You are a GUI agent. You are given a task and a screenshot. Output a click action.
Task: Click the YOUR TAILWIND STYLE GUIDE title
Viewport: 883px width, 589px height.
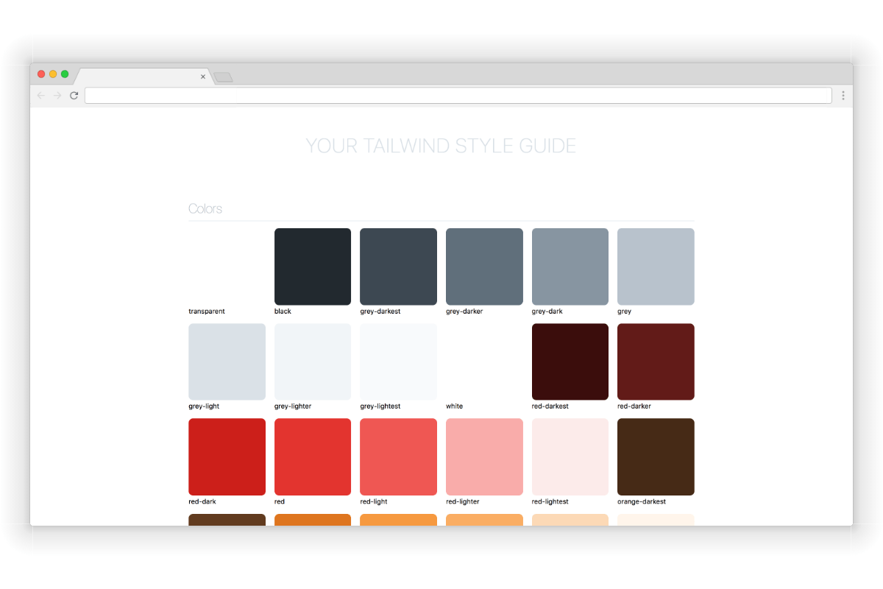pos(441,145)
